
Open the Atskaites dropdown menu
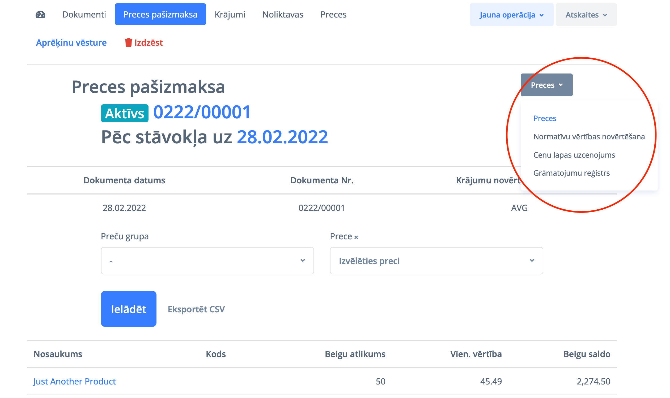tap(586, 15)
